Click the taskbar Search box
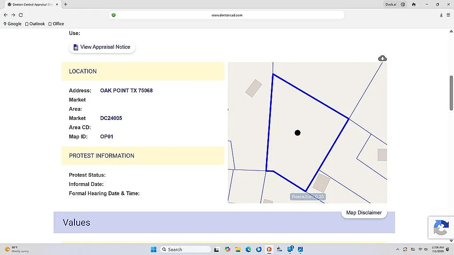 [x=185, y=250]
